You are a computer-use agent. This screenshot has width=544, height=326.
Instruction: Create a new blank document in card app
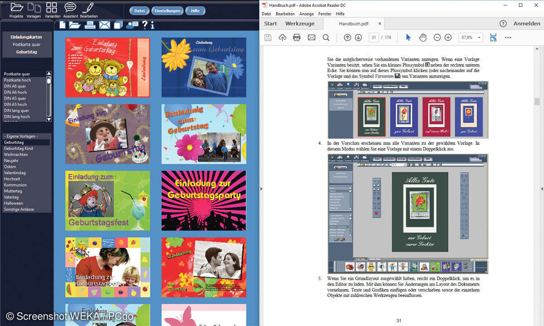[63, 25]
